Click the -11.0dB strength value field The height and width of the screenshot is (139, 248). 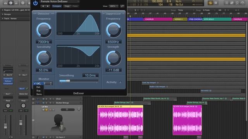114,70
